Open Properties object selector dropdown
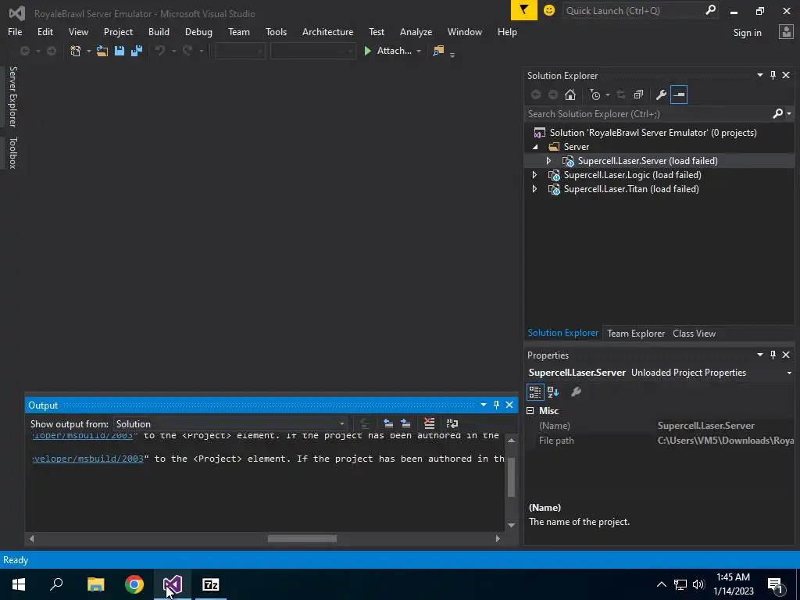Screen dimensions: 800x600 [789, 373]
